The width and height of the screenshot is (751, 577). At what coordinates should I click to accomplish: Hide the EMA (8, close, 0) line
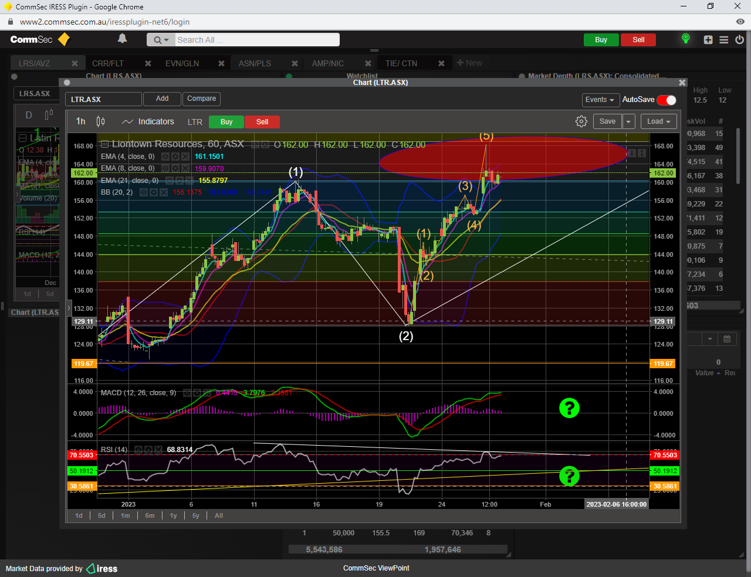point(165,169)
